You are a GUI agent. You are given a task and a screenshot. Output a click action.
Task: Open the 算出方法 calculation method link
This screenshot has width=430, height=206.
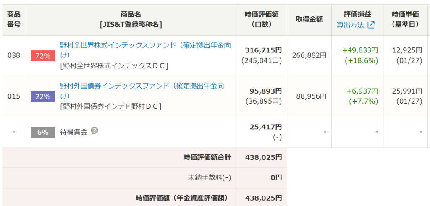coord(350,25)
